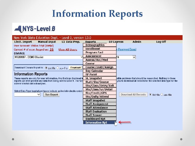
Task: Select Staff Evaluation report entry
Action: 100,111
